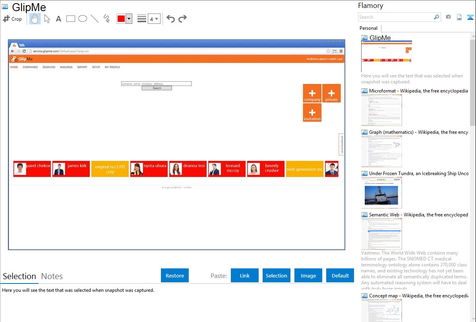The height and width of the screenshot is (322, 476).
Task: Click the Graph (mathematics) entry icon
Action: (x=364, y=132)
